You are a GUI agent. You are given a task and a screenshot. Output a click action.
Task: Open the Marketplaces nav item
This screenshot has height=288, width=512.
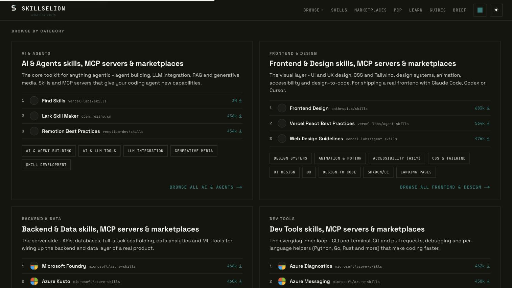tap(370, 10)
